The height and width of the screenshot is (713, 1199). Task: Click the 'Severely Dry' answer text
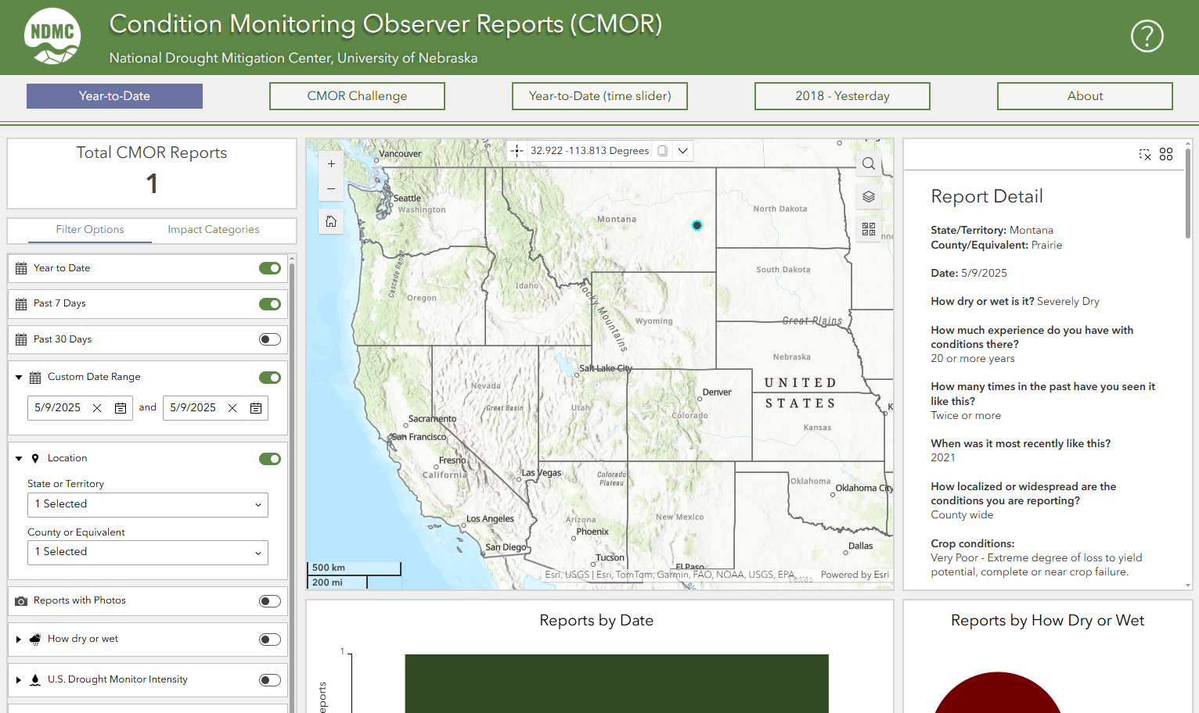click(x=1068, y=302)
